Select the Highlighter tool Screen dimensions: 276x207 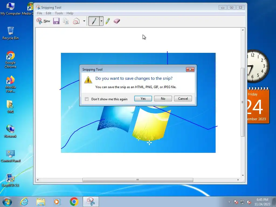(x=108, y=21)
